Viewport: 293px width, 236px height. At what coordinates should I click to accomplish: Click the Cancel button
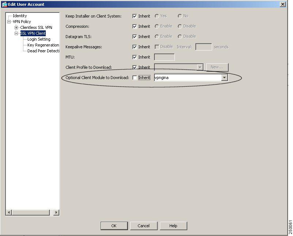tap(144, 226)
